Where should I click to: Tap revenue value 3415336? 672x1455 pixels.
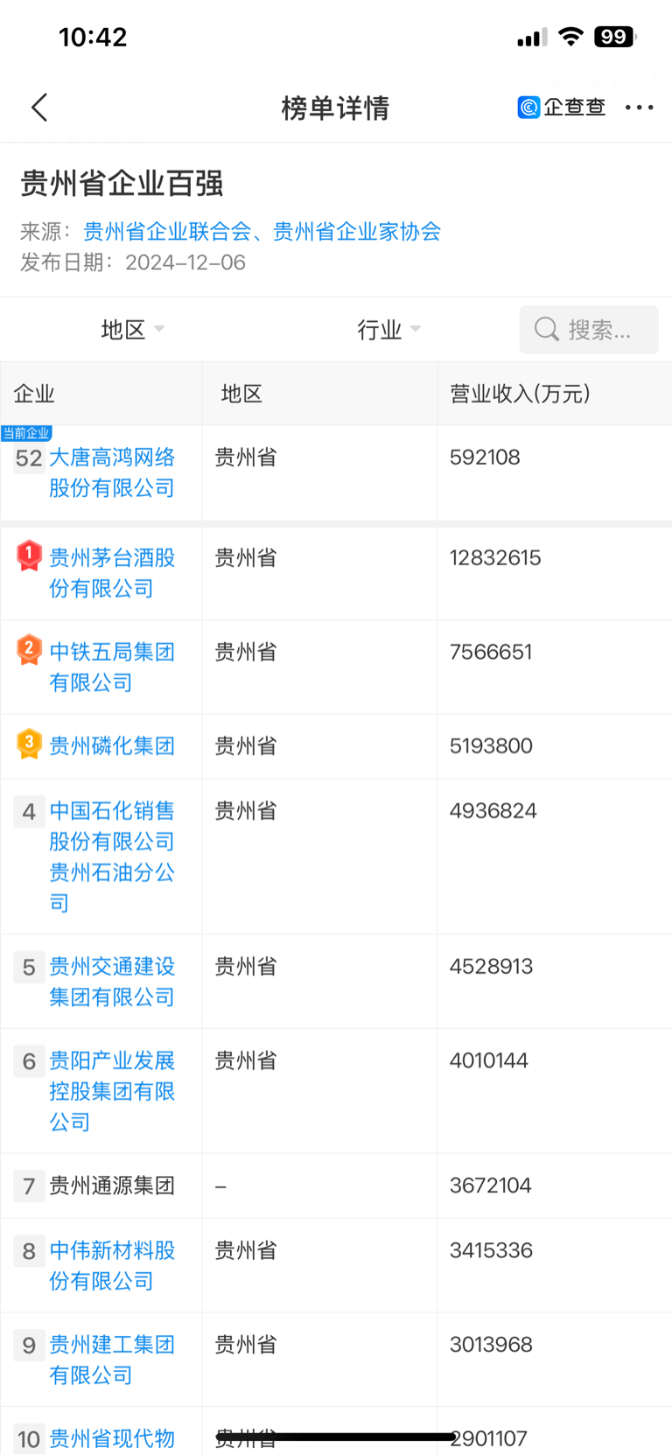491,1250
